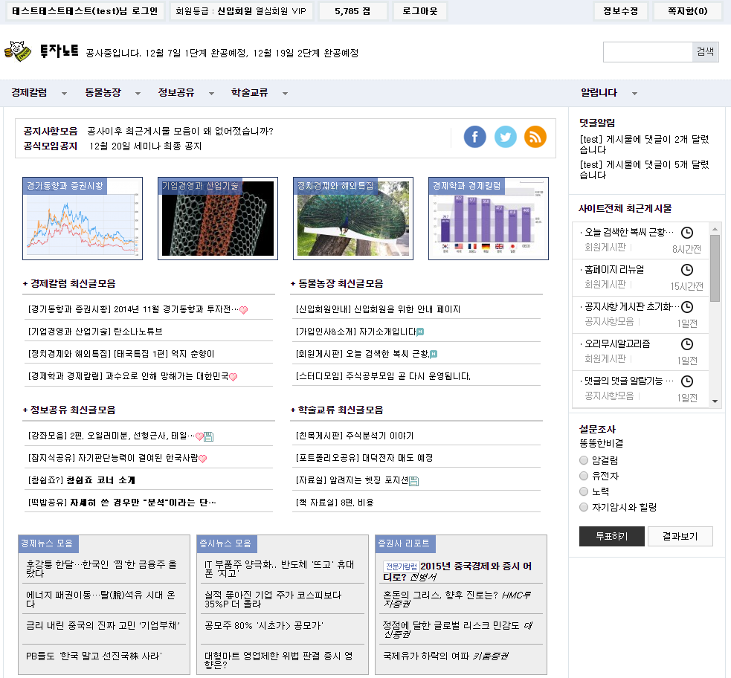Open the Twitter icon link
The height and width of the screenshot is (678, 731).
pyautogui.click(x=506, y=137)
